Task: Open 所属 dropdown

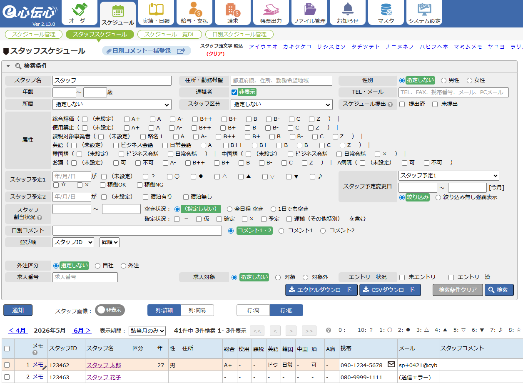Action: (x=112, y=104)
